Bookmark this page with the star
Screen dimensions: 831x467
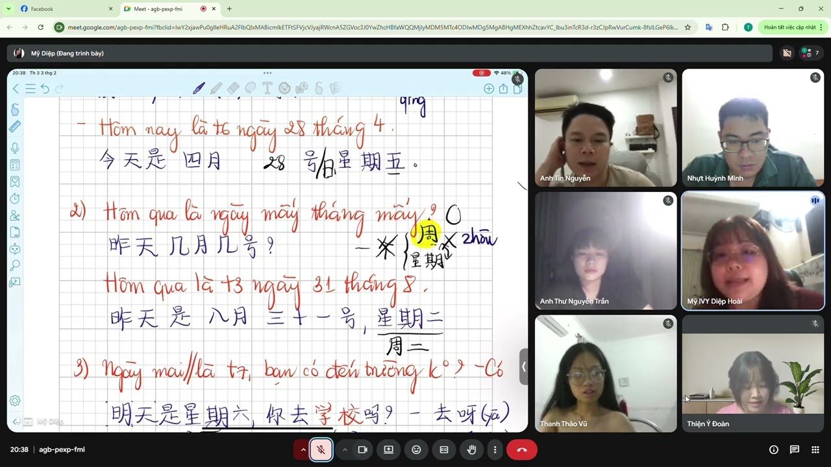[688, 27]
